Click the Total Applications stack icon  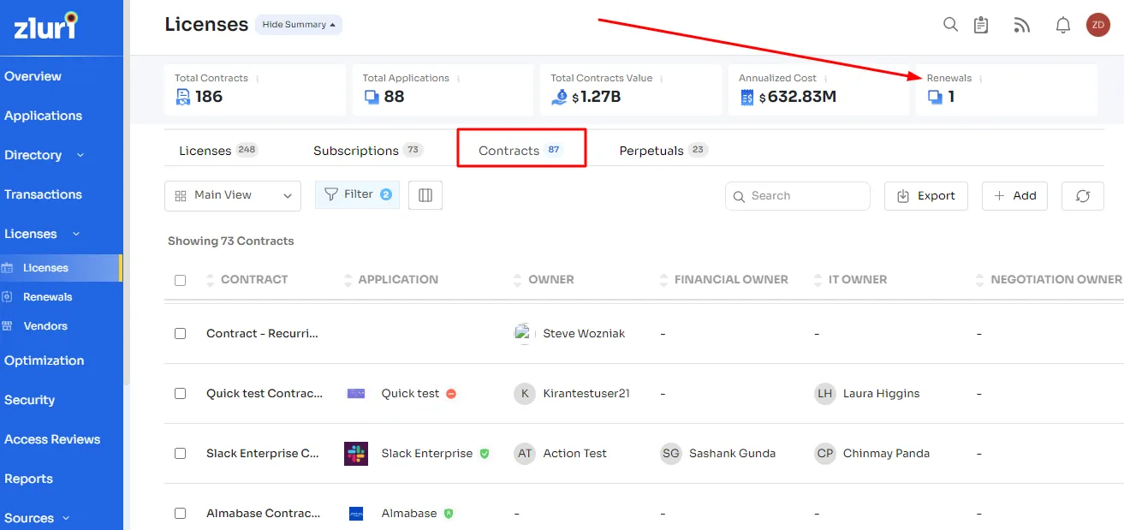[x=371, y=97]
